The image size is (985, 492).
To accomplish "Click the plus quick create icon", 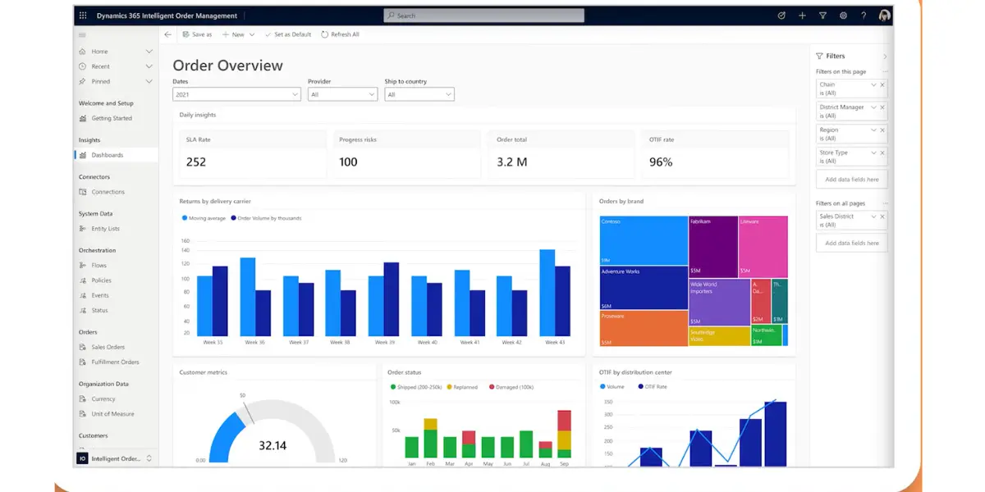I will (x=802, y=16).
